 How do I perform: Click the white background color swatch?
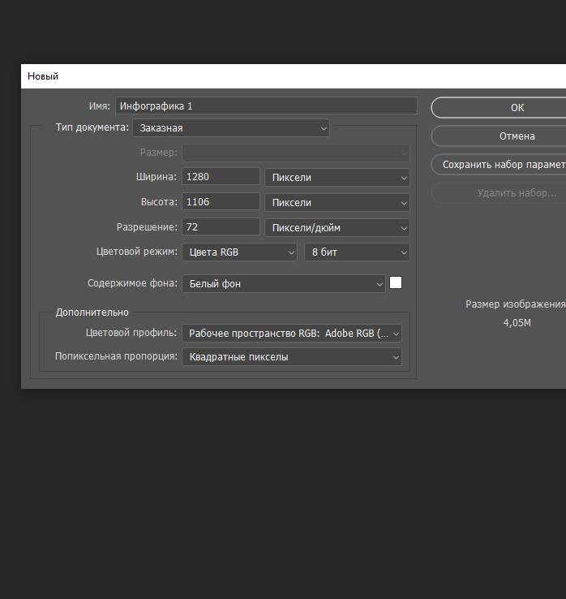pyautogui.click(x=396, y=282)
